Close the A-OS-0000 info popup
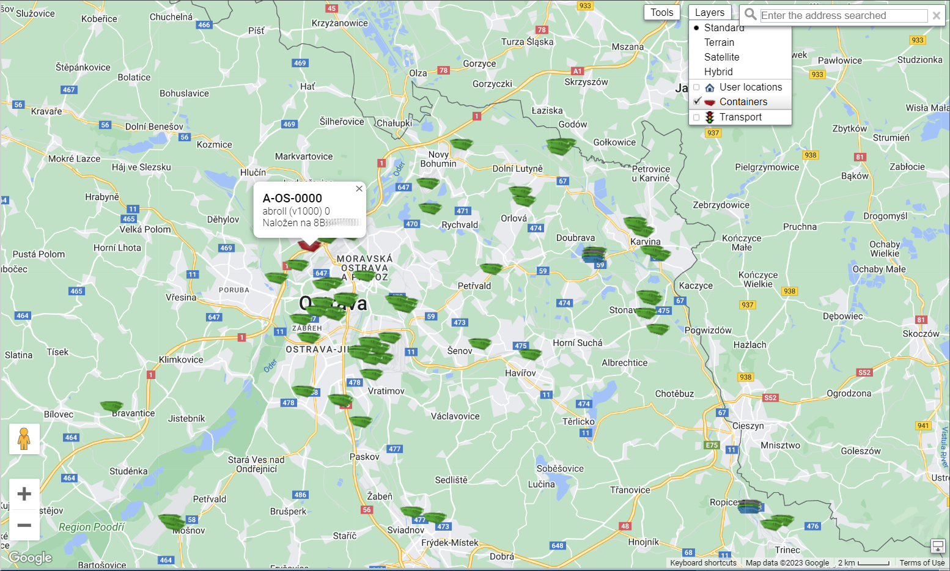This screenshot has width=950, height=571. click(359, 189)
